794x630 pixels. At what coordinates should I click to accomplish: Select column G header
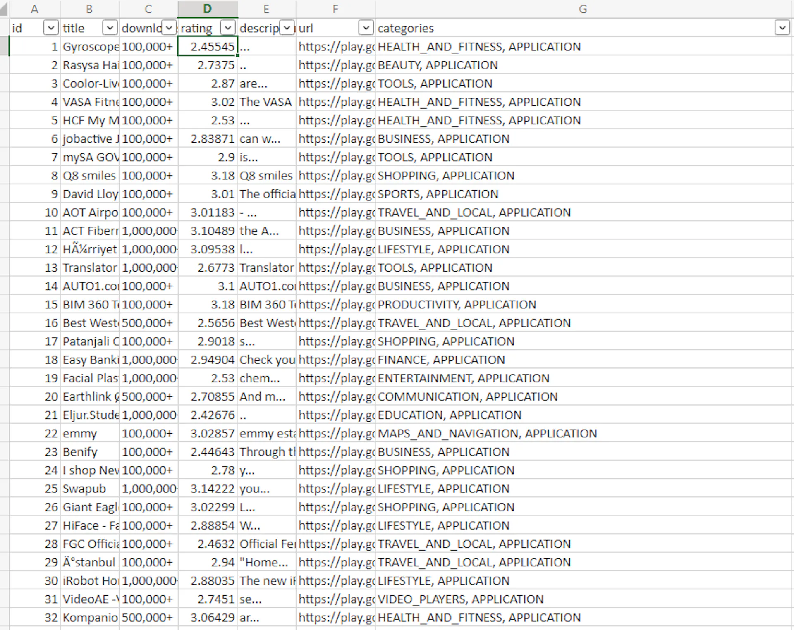click(583, 9)
